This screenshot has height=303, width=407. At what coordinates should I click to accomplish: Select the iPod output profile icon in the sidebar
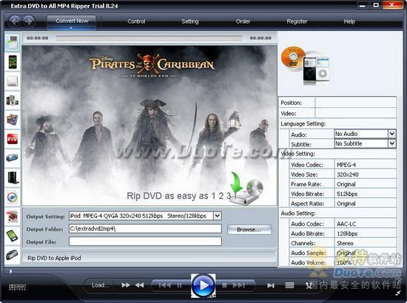pos(12,42)
